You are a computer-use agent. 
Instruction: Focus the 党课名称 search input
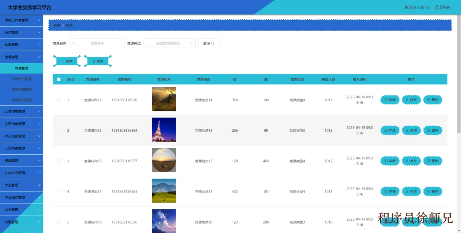click(97, 43)
